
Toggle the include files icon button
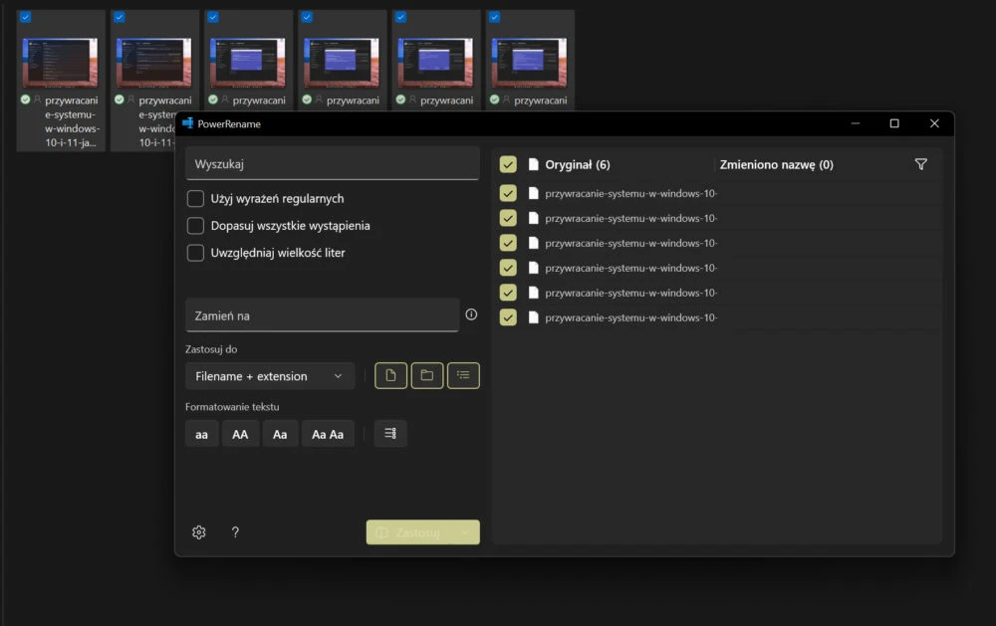pos(390,375)
